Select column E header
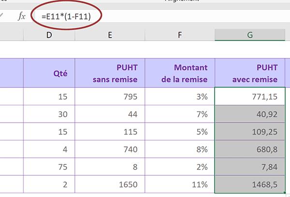 click(x=110, y=35)
